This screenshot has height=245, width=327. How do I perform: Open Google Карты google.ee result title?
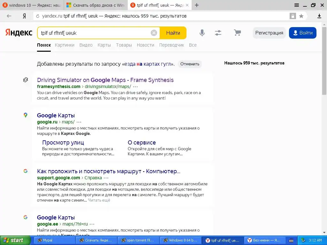[x=56, y=218]
